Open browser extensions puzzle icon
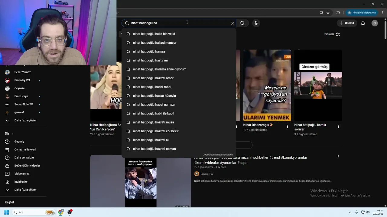The width and height of the screenshot is (387, 217). pyautogui.click(x=338, y=13)
